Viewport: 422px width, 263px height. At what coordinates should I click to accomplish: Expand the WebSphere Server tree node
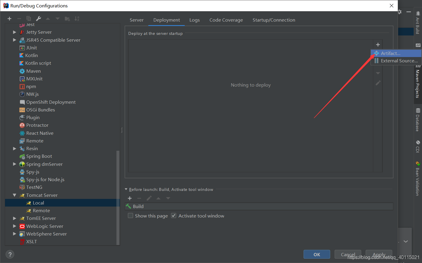[x=14, y=234]
